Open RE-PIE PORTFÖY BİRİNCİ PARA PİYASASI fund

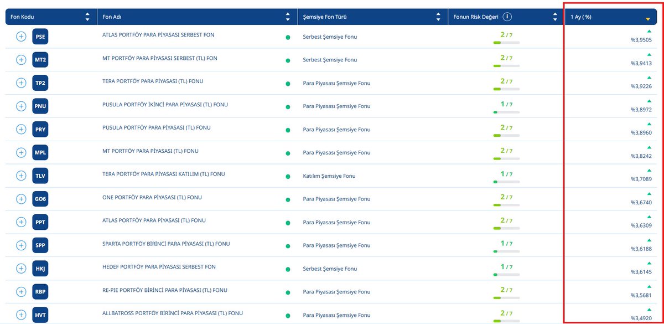coord(165,290)
